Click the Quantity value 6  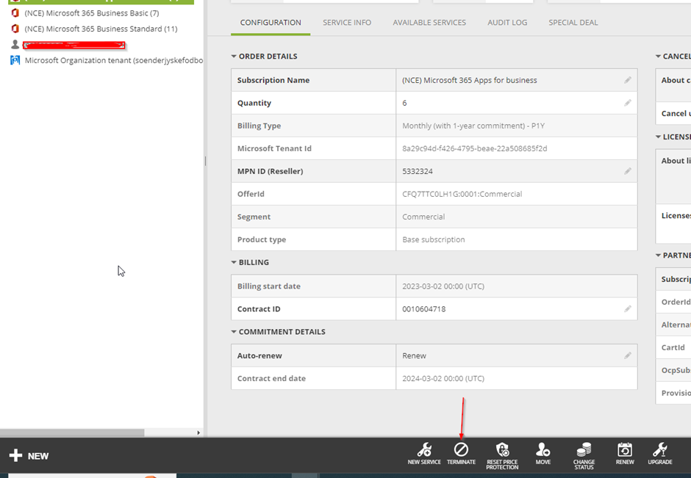coord(404,103)
